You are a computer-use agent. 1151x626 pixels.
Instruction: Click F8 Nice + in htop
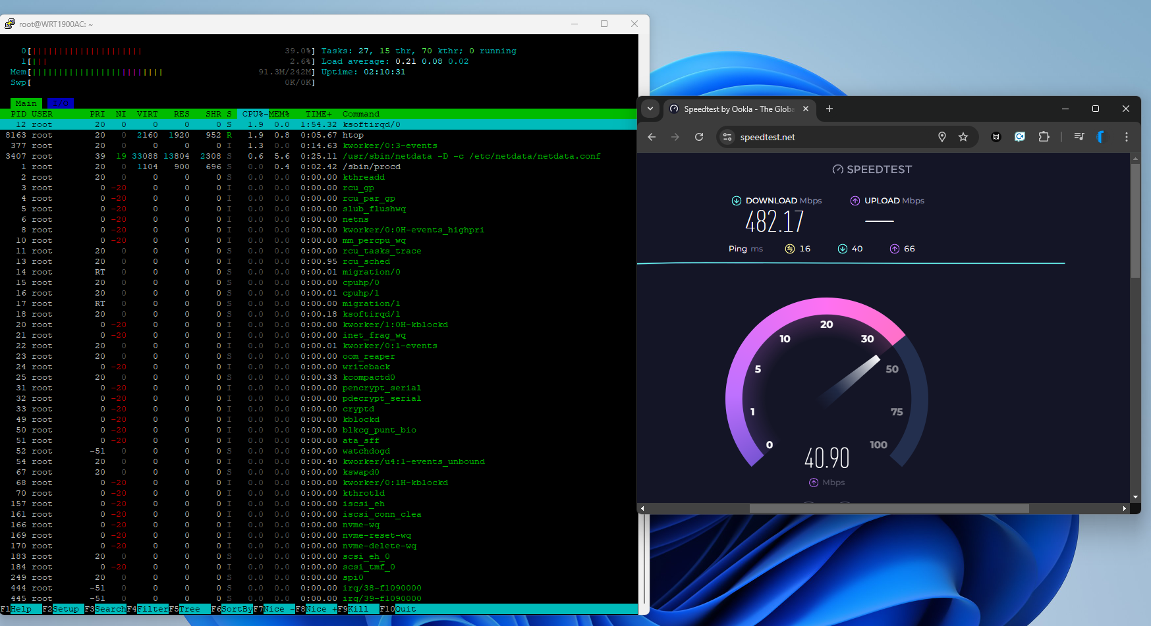(x=316, y=609)
